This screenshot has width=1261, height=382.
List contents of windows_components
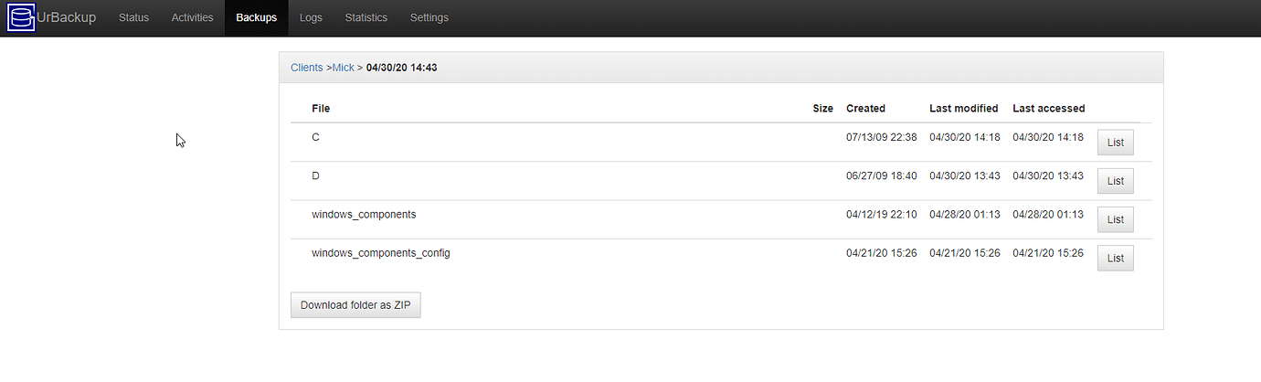(1115, 219)
